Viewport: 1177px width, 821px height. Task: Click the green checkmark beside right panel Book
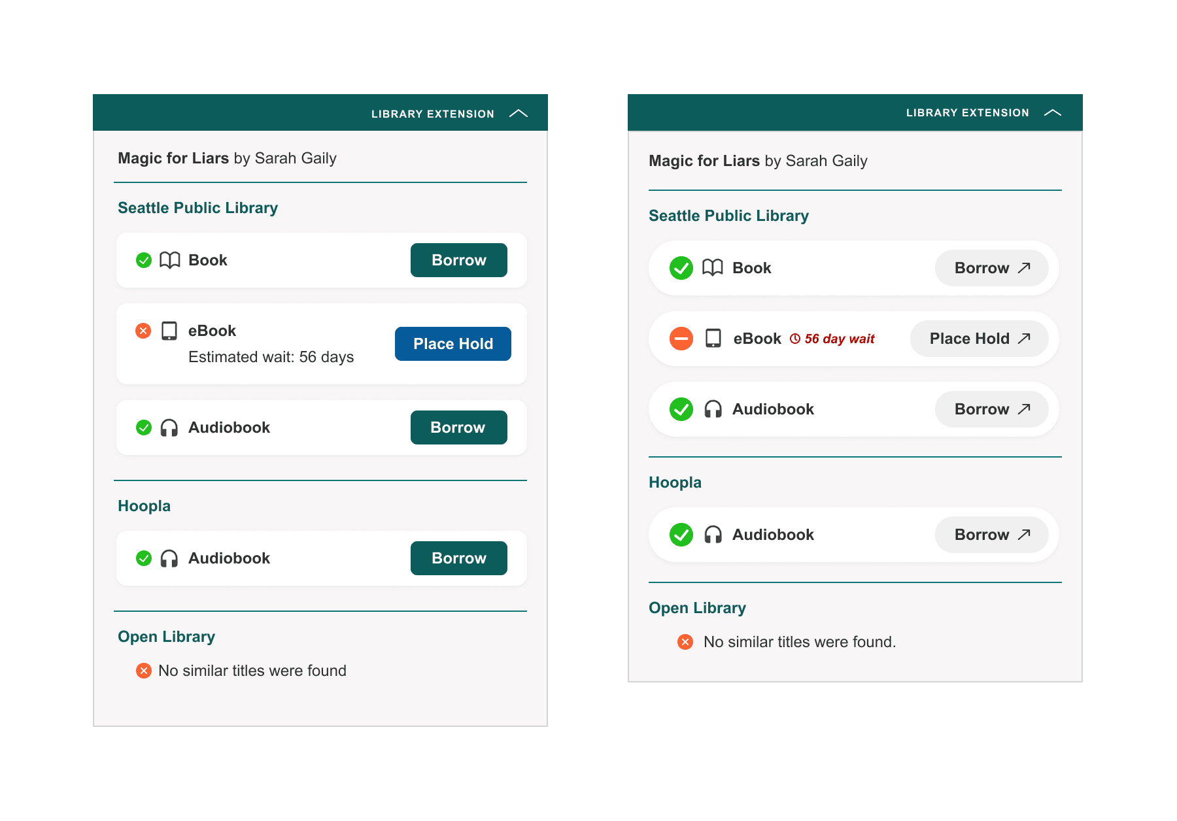coord(681,268)
